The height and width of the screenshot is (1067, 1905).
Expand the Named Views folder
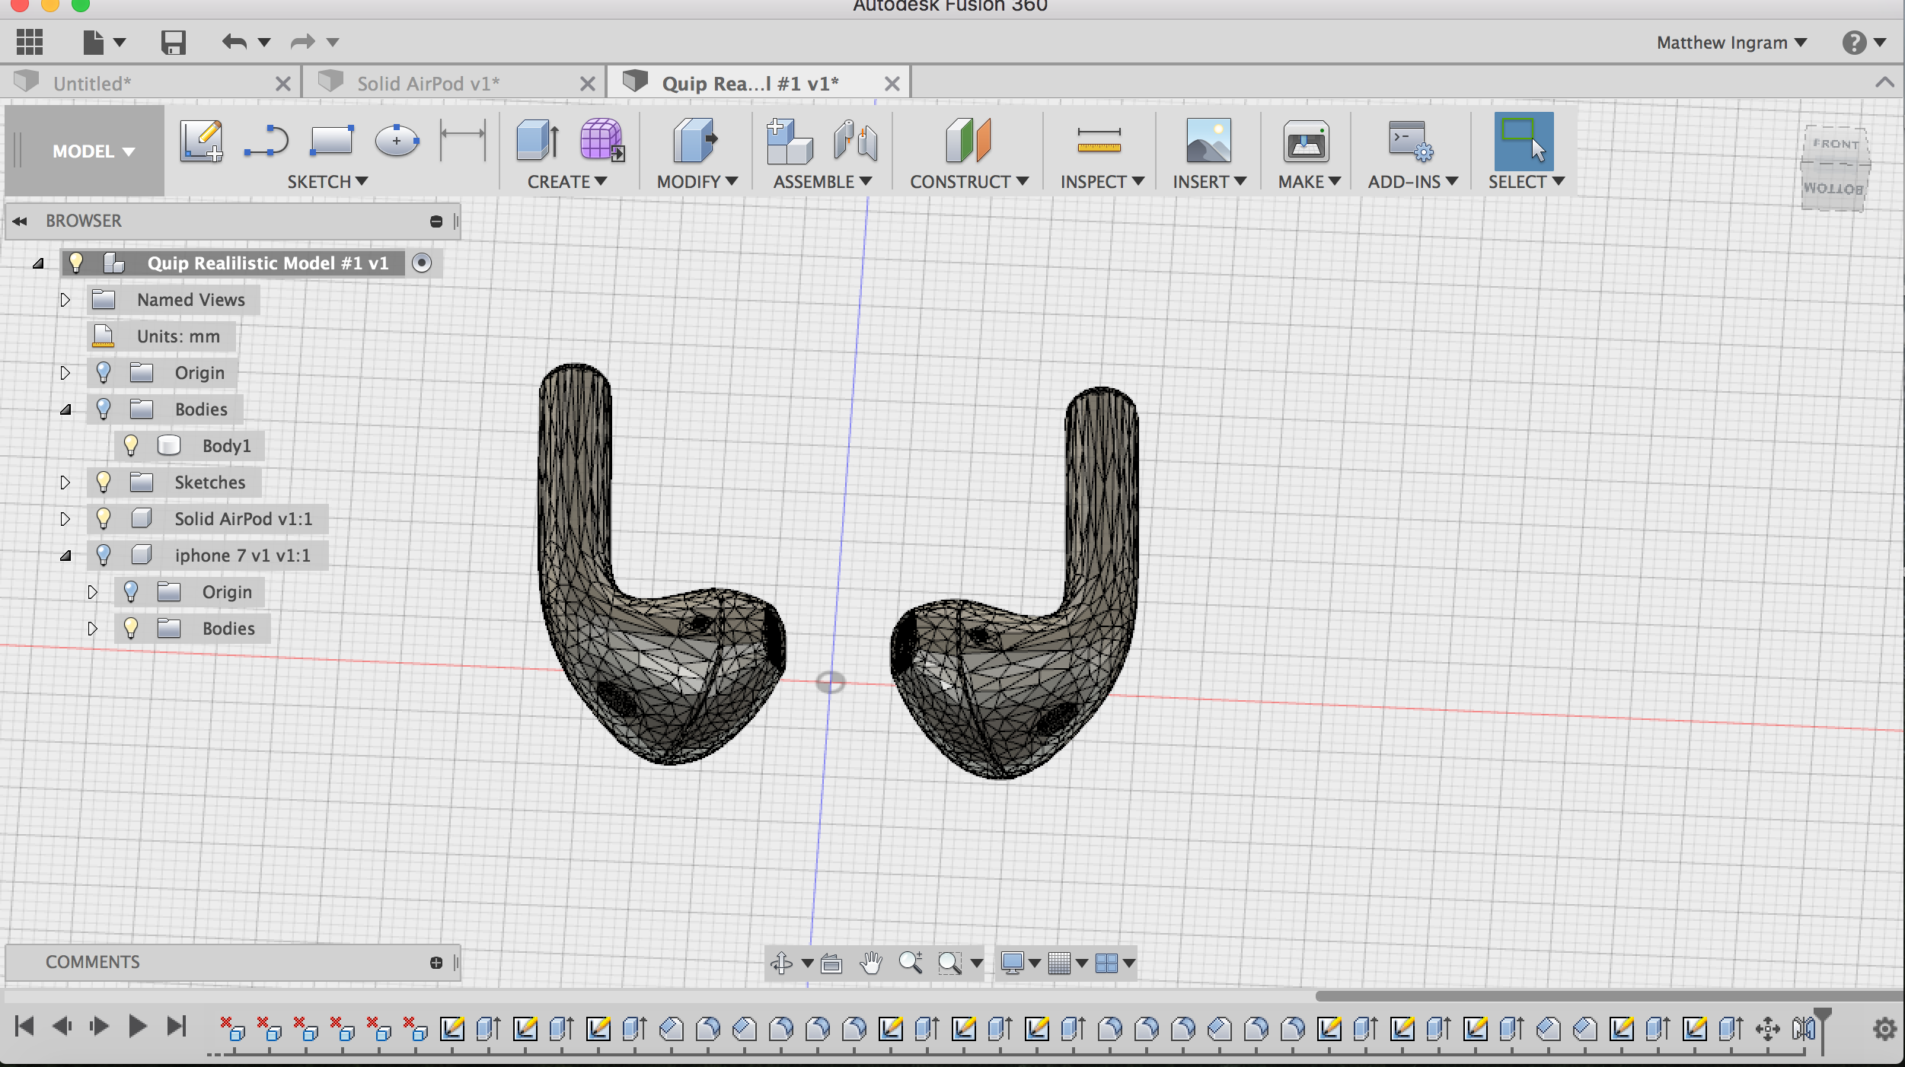[x=67, y=299]
